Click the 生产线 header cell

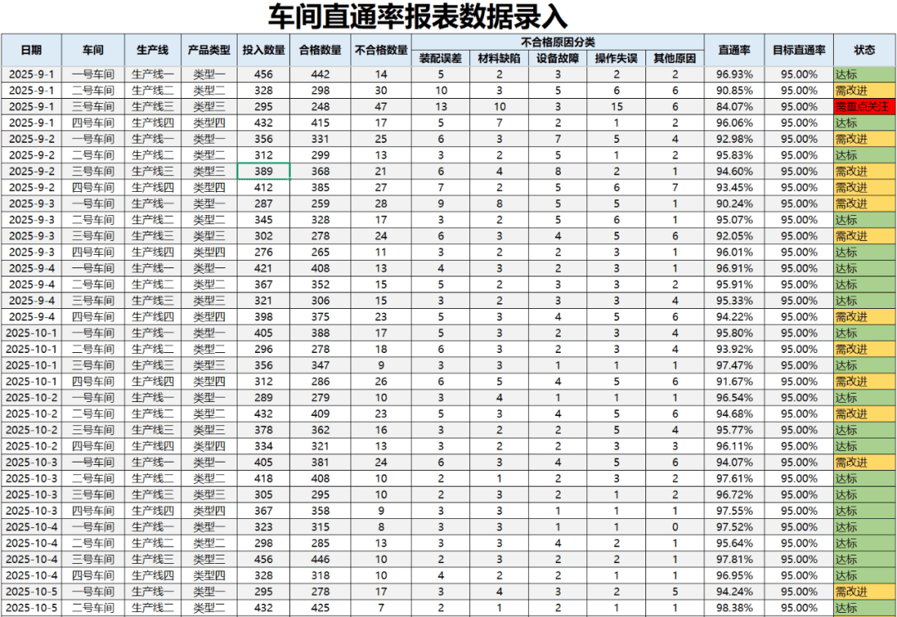pos(153,50)
